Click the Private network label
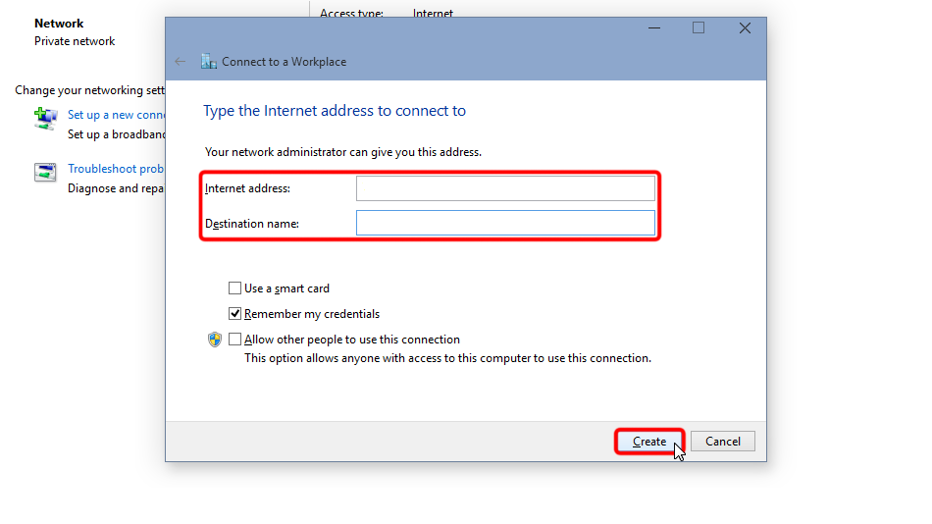The width and height of the screenshot is (932, 524). pos(75,41)
